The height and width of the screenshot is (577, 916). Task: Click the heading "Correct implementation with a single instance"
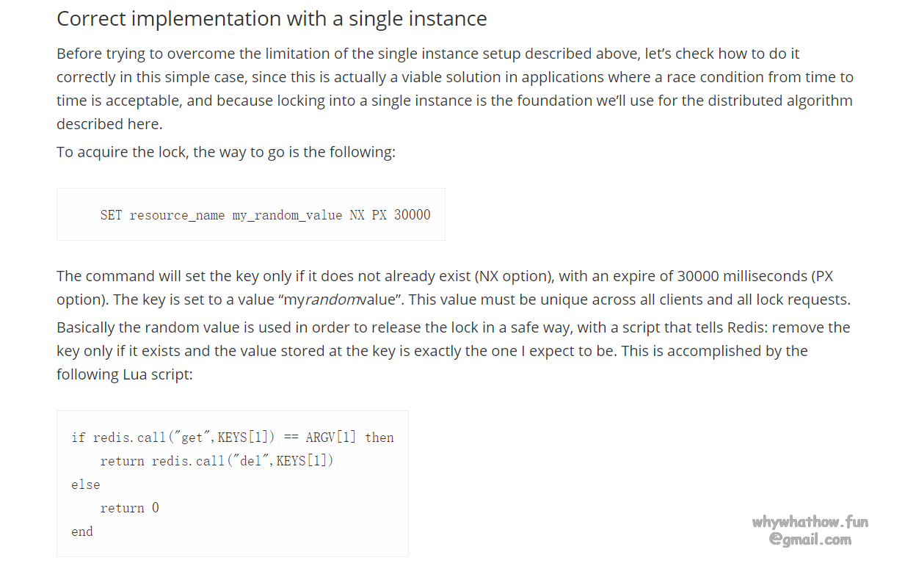(x=272, y=19)
